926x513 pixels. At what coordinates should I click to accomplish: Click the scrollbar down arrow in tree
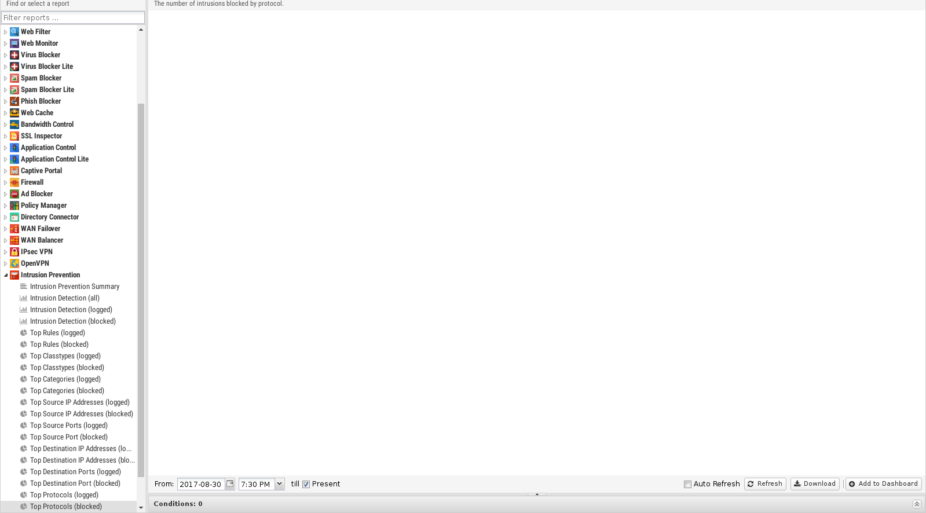[141, 508]
